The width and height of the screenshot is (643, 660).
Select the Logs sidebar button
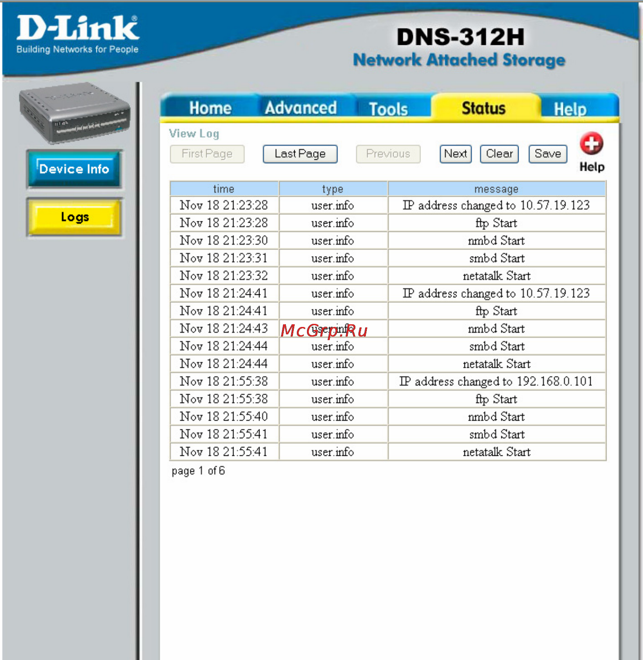(74, 217)
